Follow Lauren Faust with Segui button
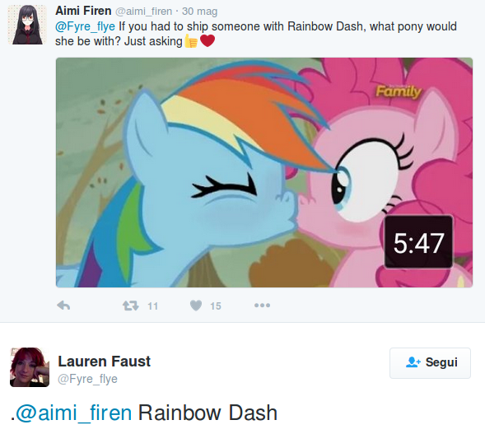This screenshot has width=485, height=434. click(430, 363)
